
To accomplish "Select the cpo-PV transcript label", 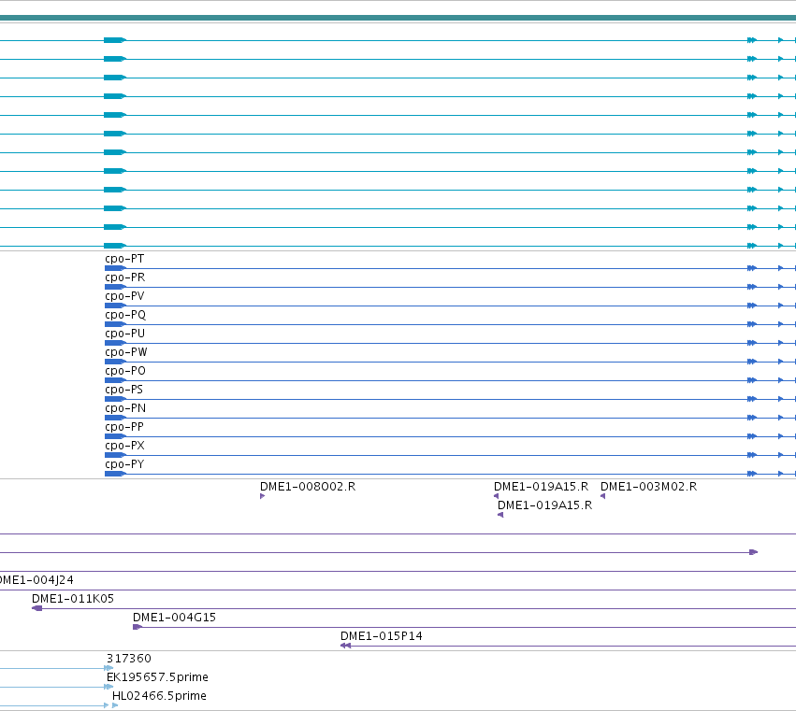I will [124, 296].
